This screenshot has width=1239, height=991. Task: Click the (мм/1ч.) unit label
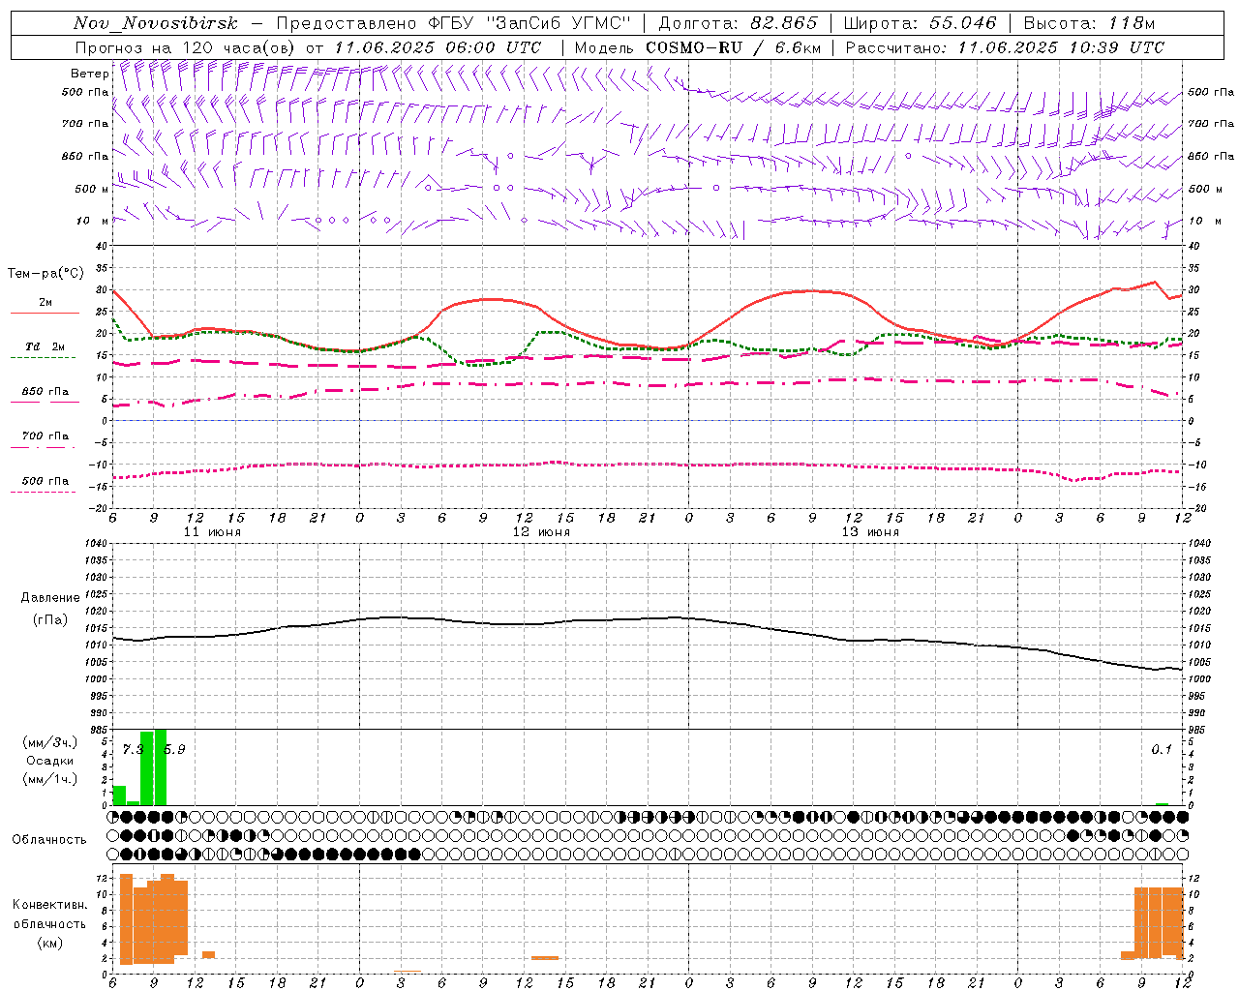50,779
